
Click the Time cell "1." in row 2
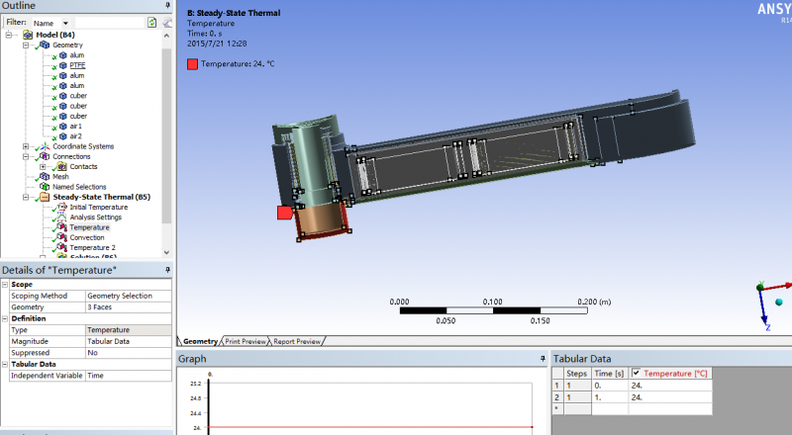pyautogui.click(x=610, y=397)
